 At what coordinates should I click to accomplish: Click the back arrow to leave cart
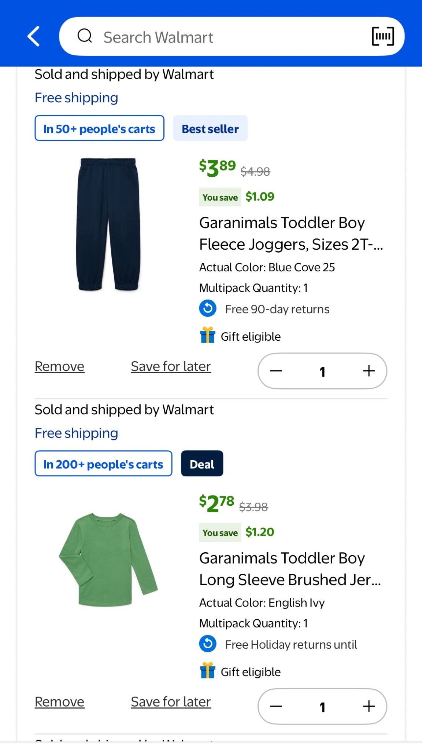pyautogui.click(x=33, y=36)
